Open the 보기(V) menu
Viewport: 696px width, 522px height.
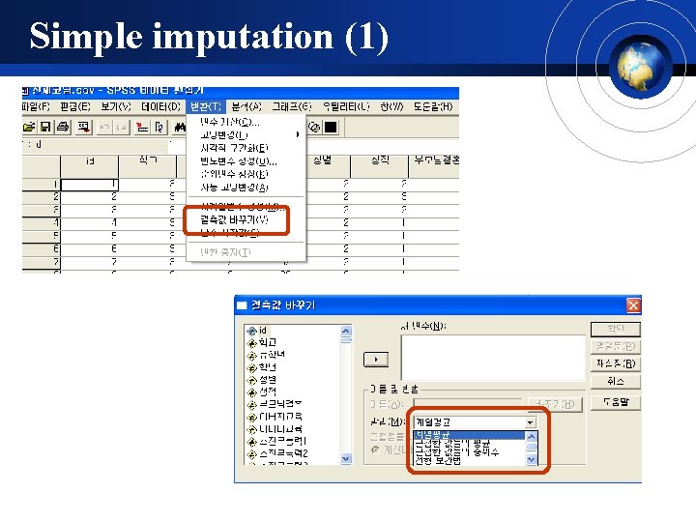[116, 106]
